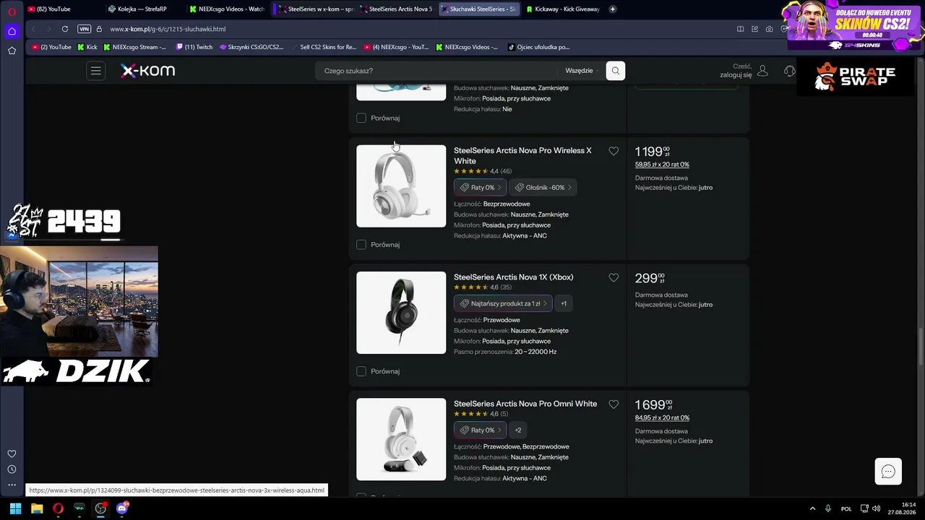Favorite the Arctis Nova Pro Omni White

[x=614, y=404]
